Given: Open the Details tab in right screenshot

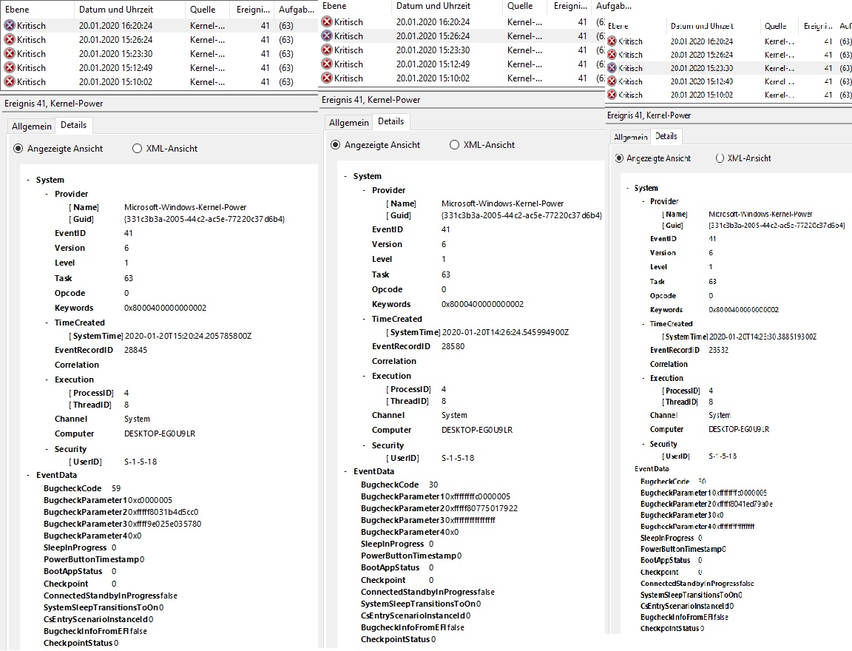Looking at the screenshot, I should tap(666, 136).
